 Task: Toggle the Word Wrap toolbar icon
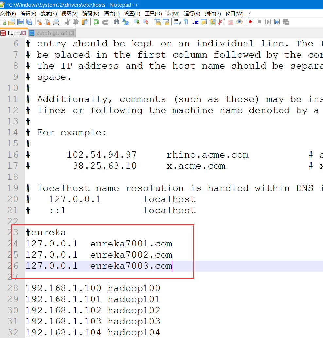177,22
